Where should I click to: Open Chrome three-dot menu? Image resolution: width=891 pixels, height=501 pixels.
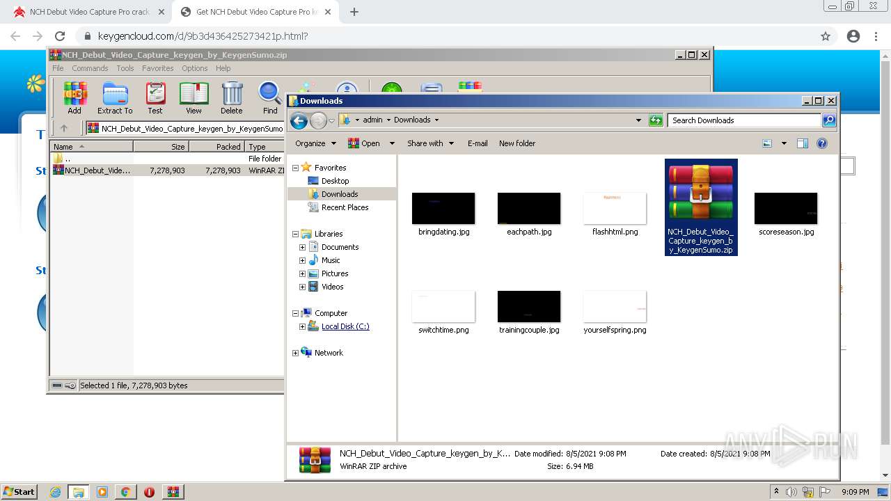(x=876, y=36)
